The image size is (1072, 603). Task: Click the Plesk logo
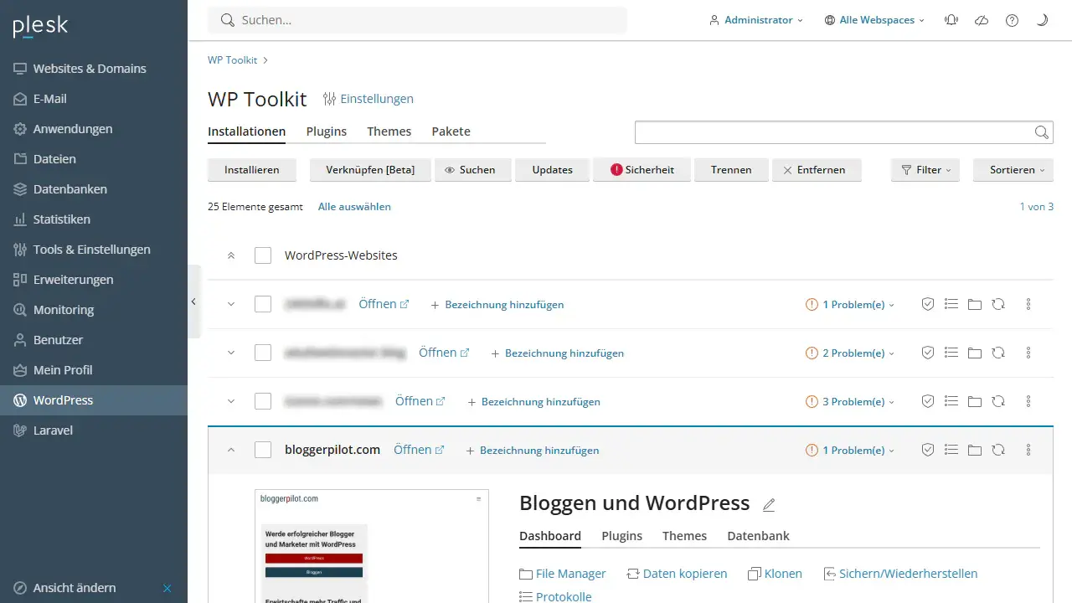(x=40, y=26)
